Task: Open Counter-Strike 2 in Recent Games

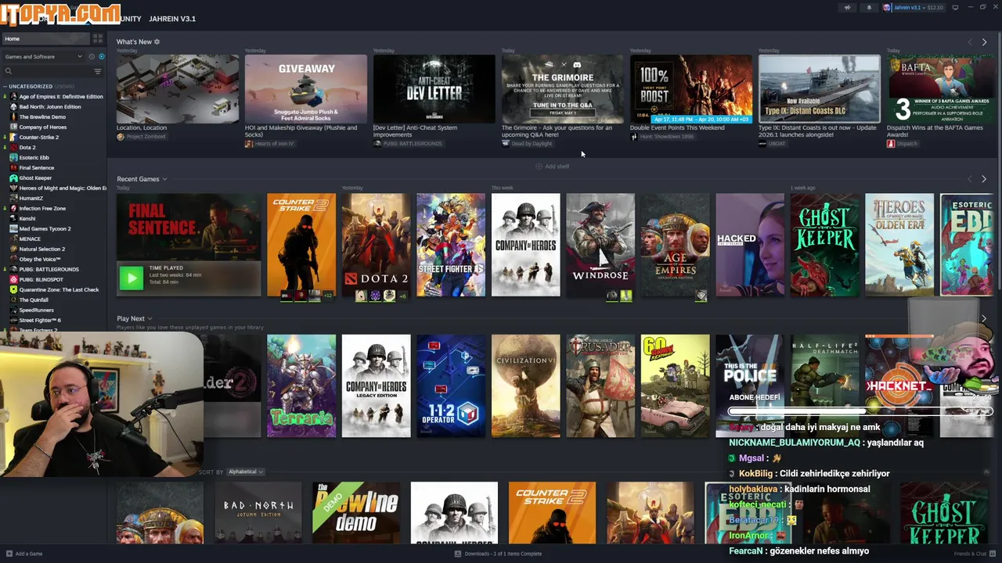Action: pyautogui.click(x=301, y=245)
